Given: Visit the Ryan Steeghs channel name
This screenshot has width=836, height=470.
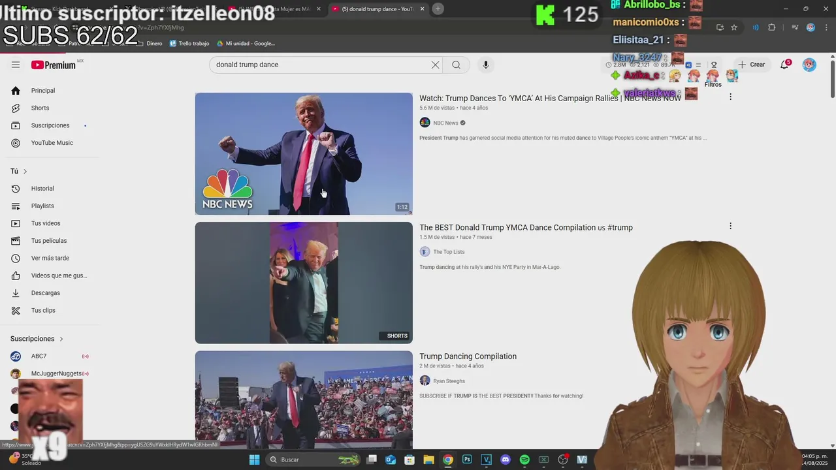Looking at the screenshot, I should point(449,381).
